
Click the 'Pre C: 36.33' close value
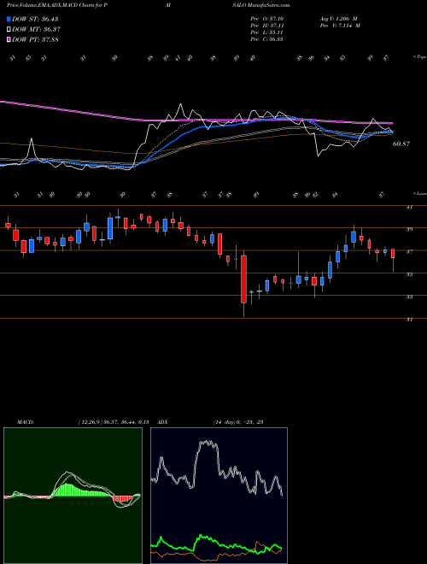pyautogui.click(x=266, y=39)
